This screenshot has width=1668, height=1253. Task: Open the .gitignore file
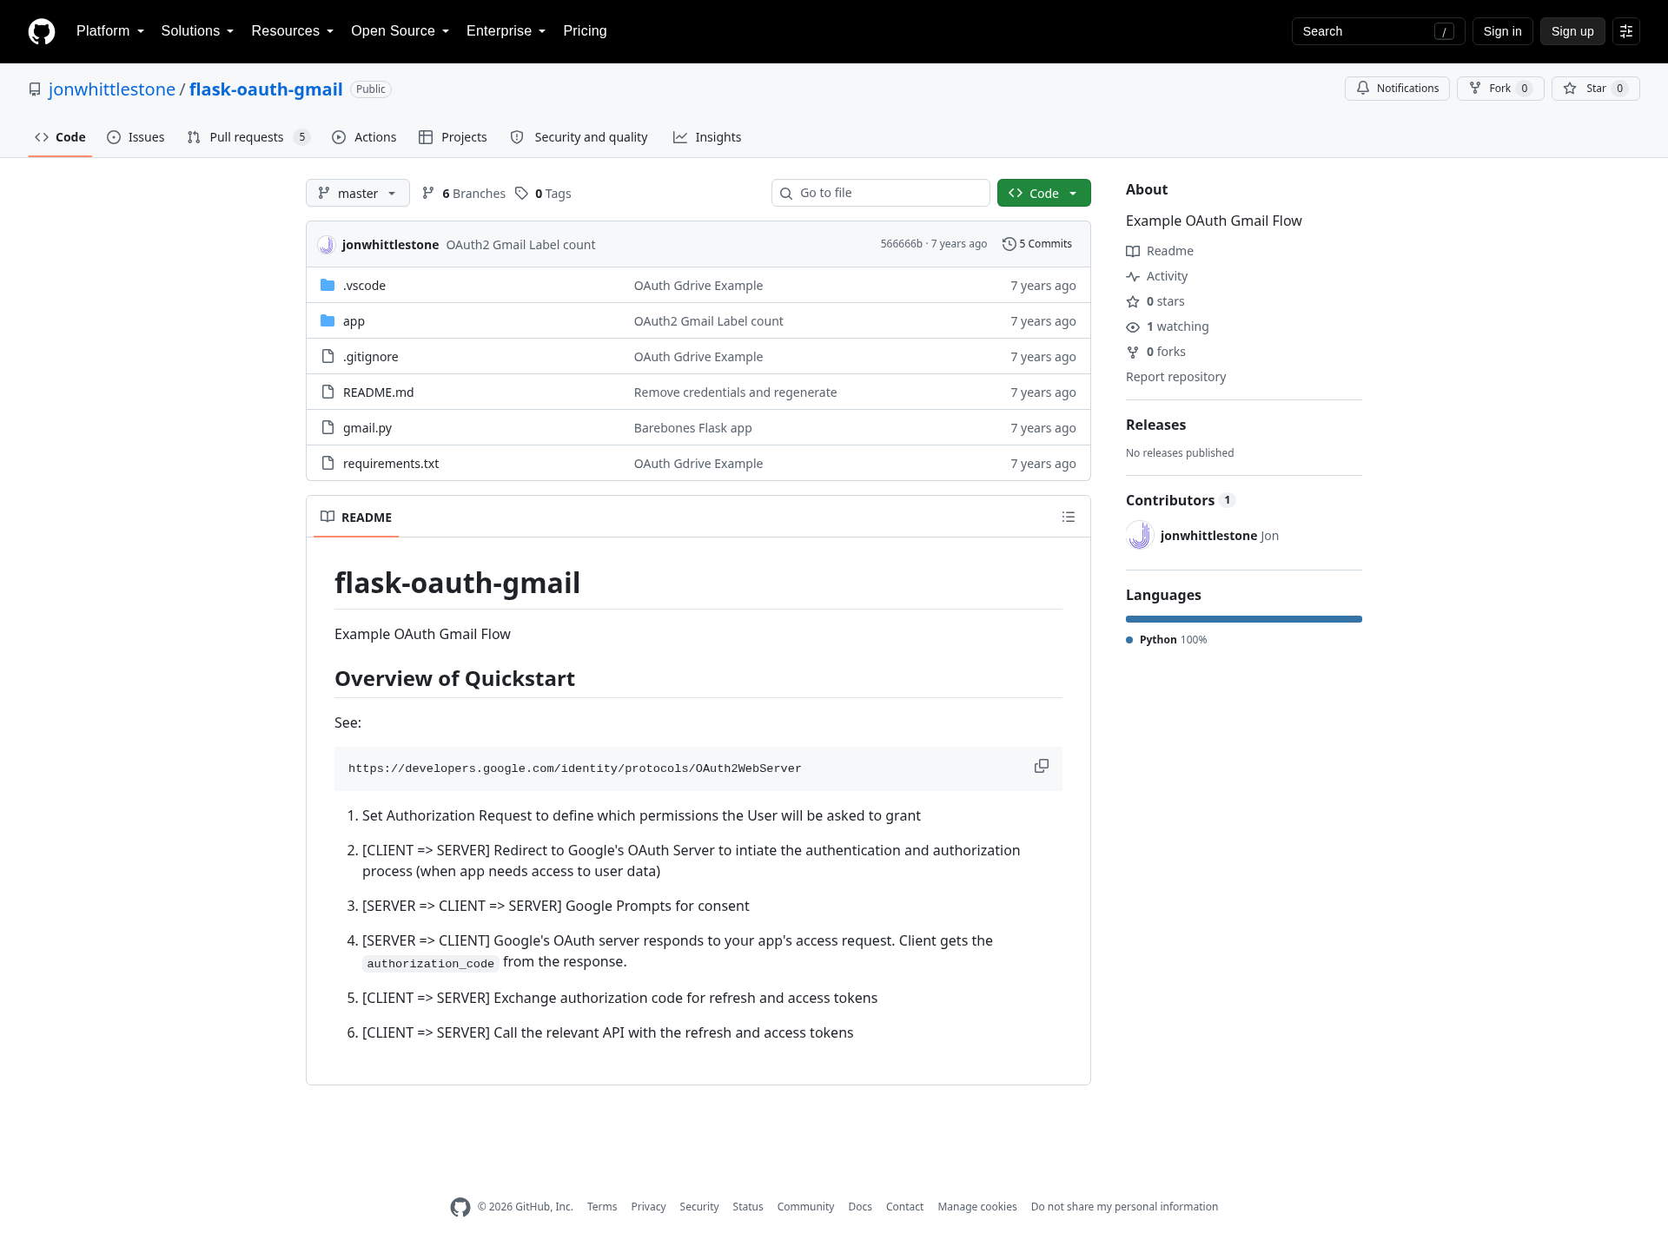coord(370,357)
